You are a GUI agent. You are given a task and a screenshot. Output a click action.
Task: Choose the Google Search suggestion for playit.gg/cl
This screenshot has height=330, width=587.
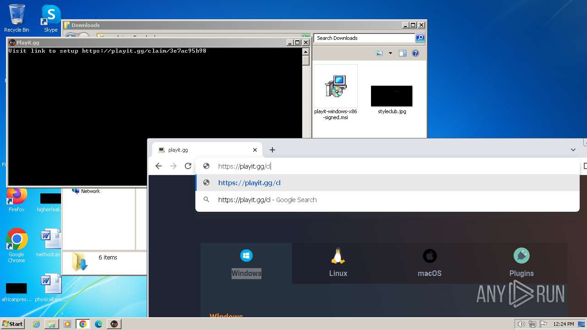(x=388, y=200)
